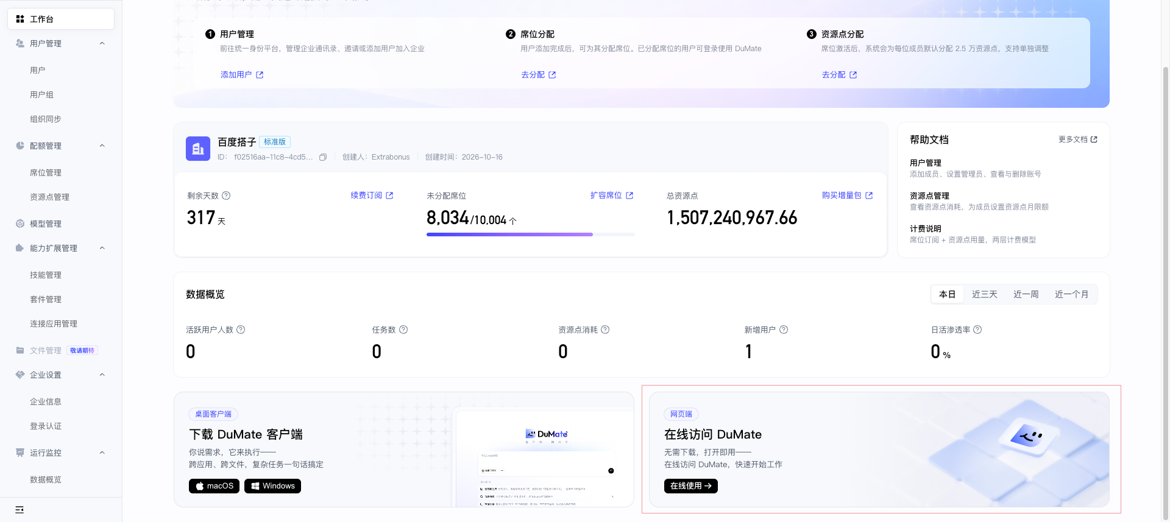The image size is (1170, 522).
Task: Click the question icon next to 任务数
Action: pos(403,330)
